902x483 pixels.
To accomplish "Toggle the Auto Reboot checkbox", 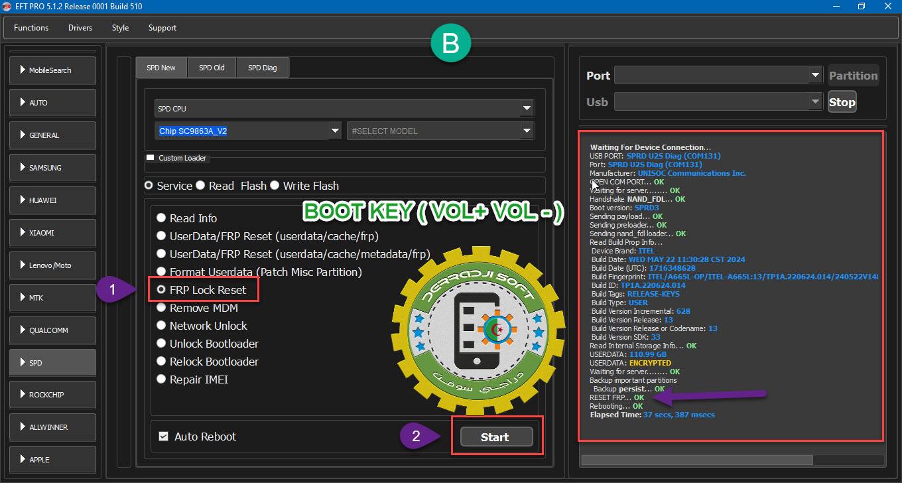I will 163,437.
